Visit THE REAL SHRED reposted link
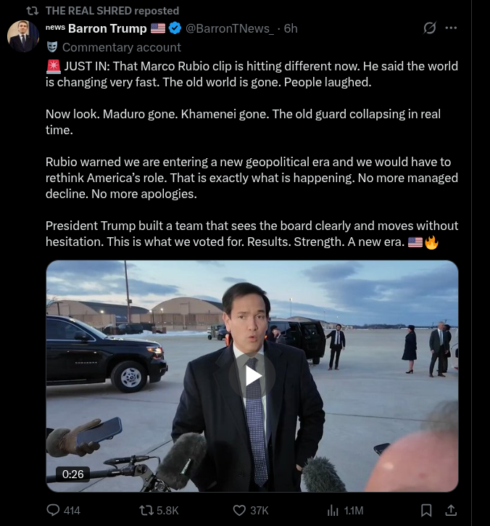Viewport: 490px width, 526px height. click(112, 11)
